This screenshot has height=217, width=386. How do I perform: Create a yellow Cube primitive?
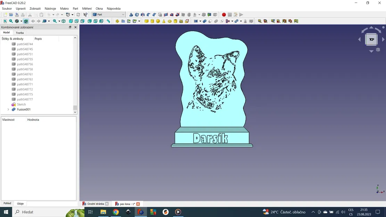147,21
